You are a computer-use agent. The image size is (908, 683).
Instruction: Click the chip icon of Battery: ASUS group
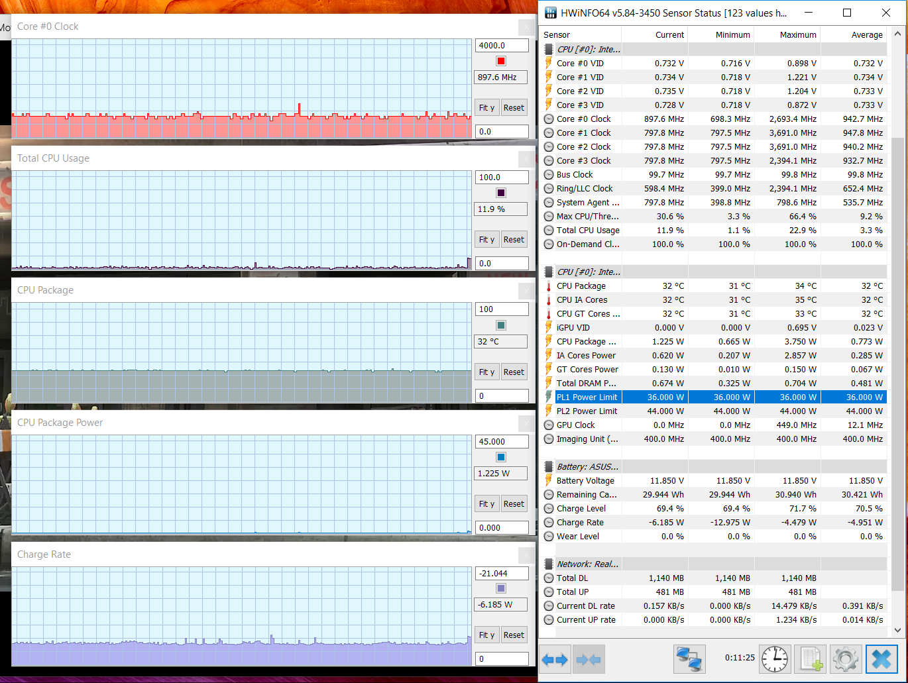pyautogui.click(x=549, y=467)
